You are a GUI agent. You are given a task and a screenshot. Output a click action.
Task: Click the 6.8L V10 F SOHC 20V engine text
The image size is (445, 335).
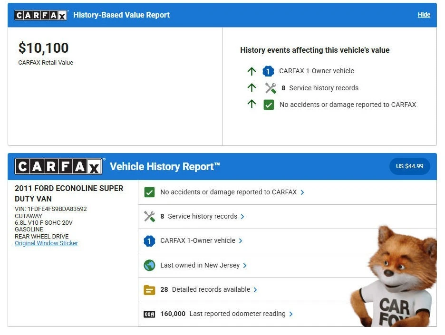pyautogui.click(x=44, y=223)
